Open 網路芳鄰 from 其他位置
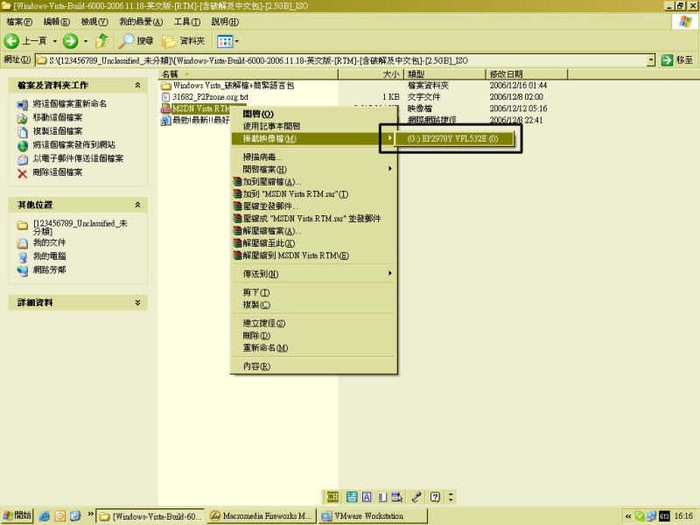The width and height of the screenshot is (700, 525). (50, 269)
